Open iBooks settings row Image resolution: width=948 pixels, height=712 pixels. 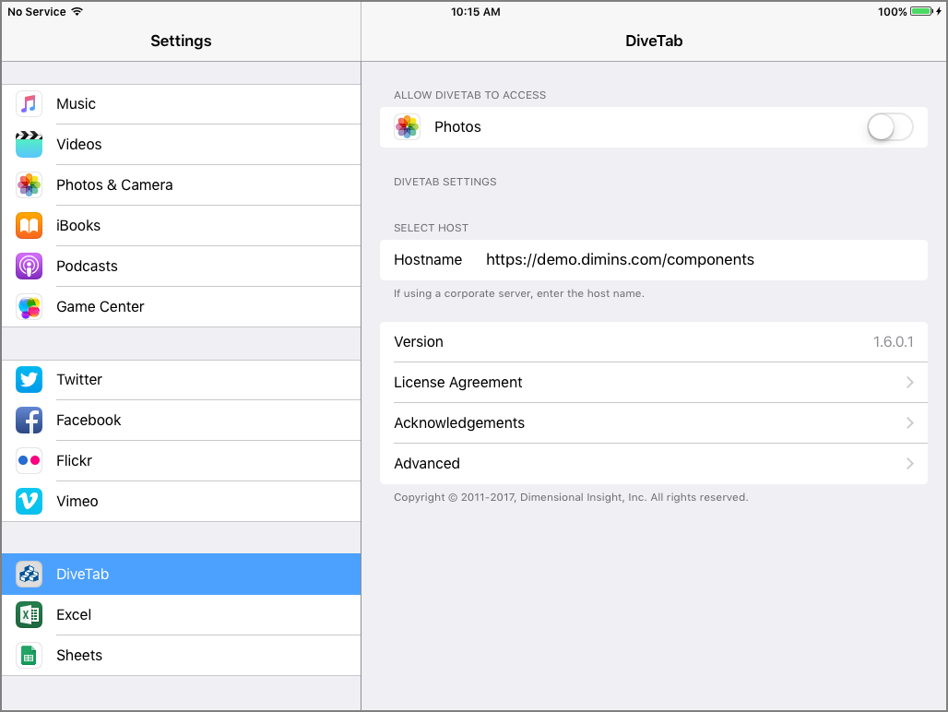point(182,225)
